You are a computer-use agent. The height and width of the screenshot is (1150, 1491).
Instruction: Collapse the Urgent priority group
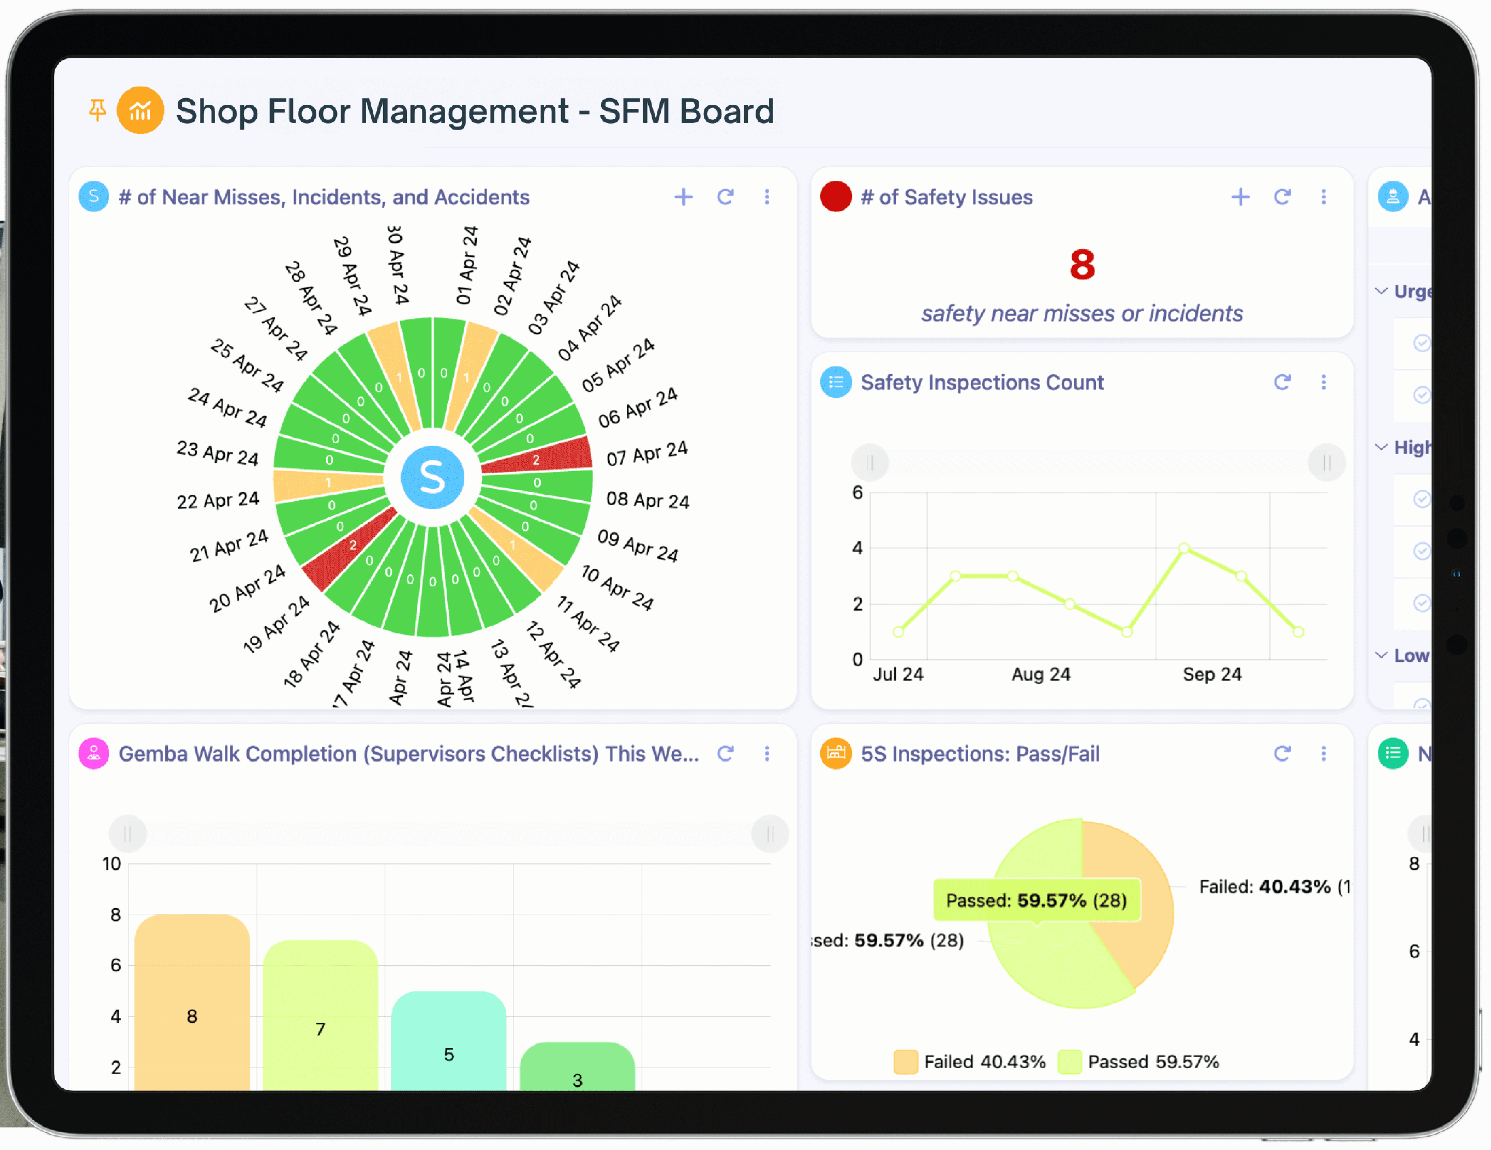1381,292
